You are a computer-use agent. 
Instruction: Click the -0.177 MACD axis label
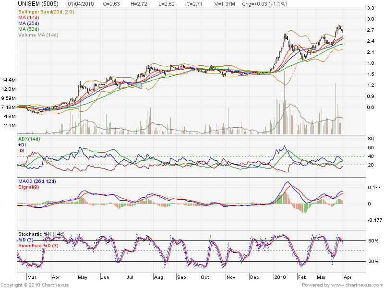(x=375, y=220)
